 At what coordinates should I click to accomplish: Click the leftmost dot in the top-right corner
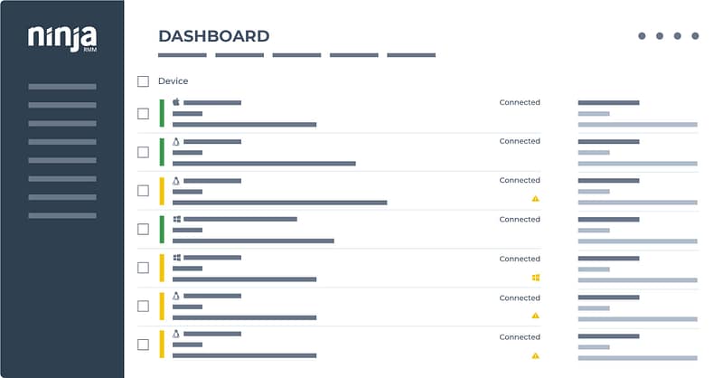pyautogui.click(x=642, y=36)
